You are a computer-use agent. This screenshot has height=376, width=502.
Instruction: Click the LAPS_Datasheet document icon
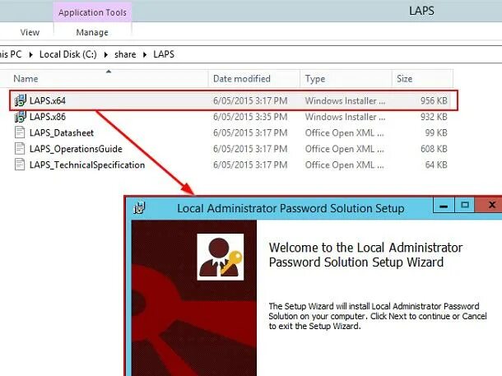pyautogui.click(x=20, y=132)
